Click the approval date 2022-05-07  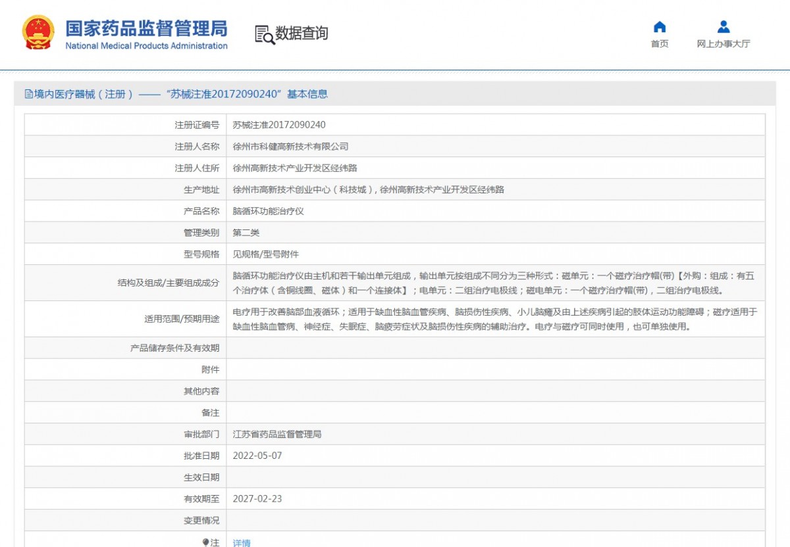tap(257, 456)
